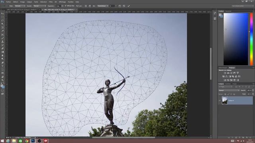Open the Edition menu
The image size is (255, 143).
pos(16,2)
